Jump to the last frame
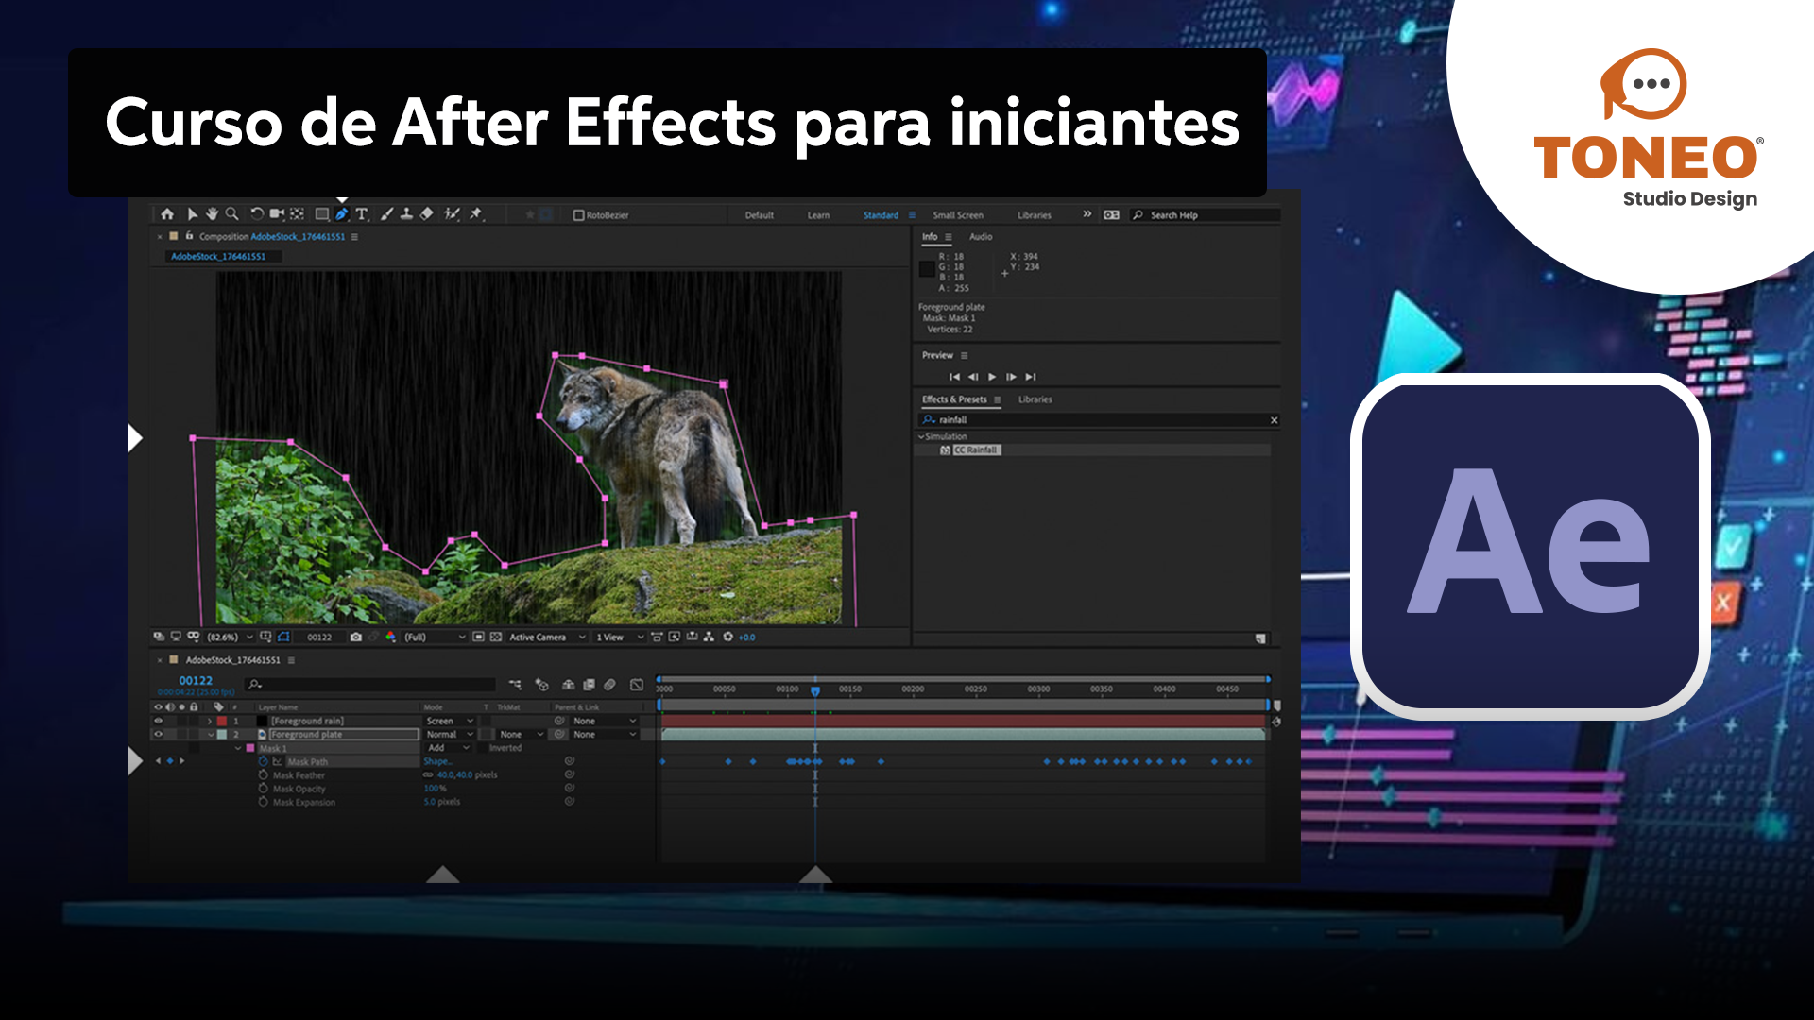The height and width of the screenshot is (1020, 1814). tap(1031, 377)
